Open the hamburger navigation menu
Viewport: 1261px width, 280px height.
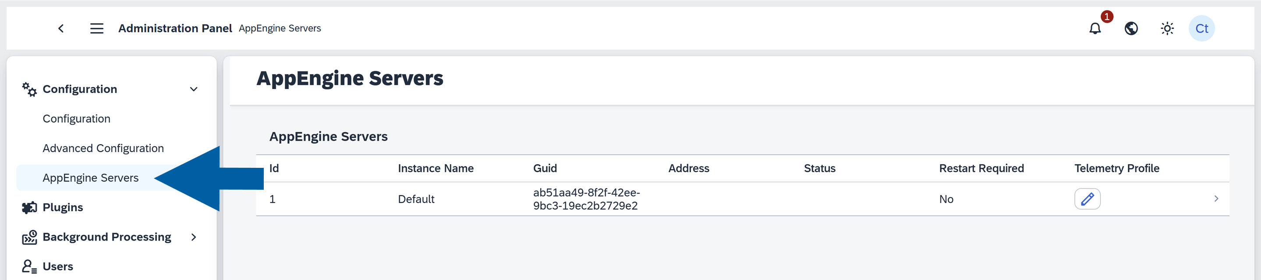point(96,28)
